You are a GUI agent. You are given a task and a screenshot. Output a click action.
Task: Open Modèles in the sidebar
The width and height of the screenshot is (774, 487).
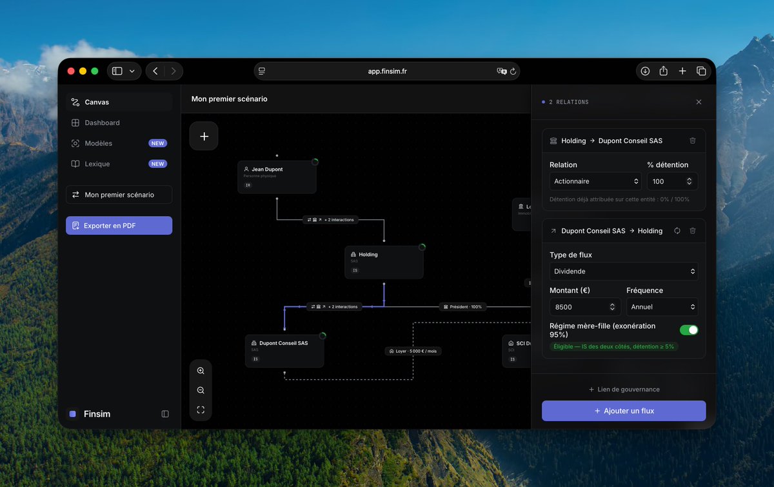(x=119, y=143)
